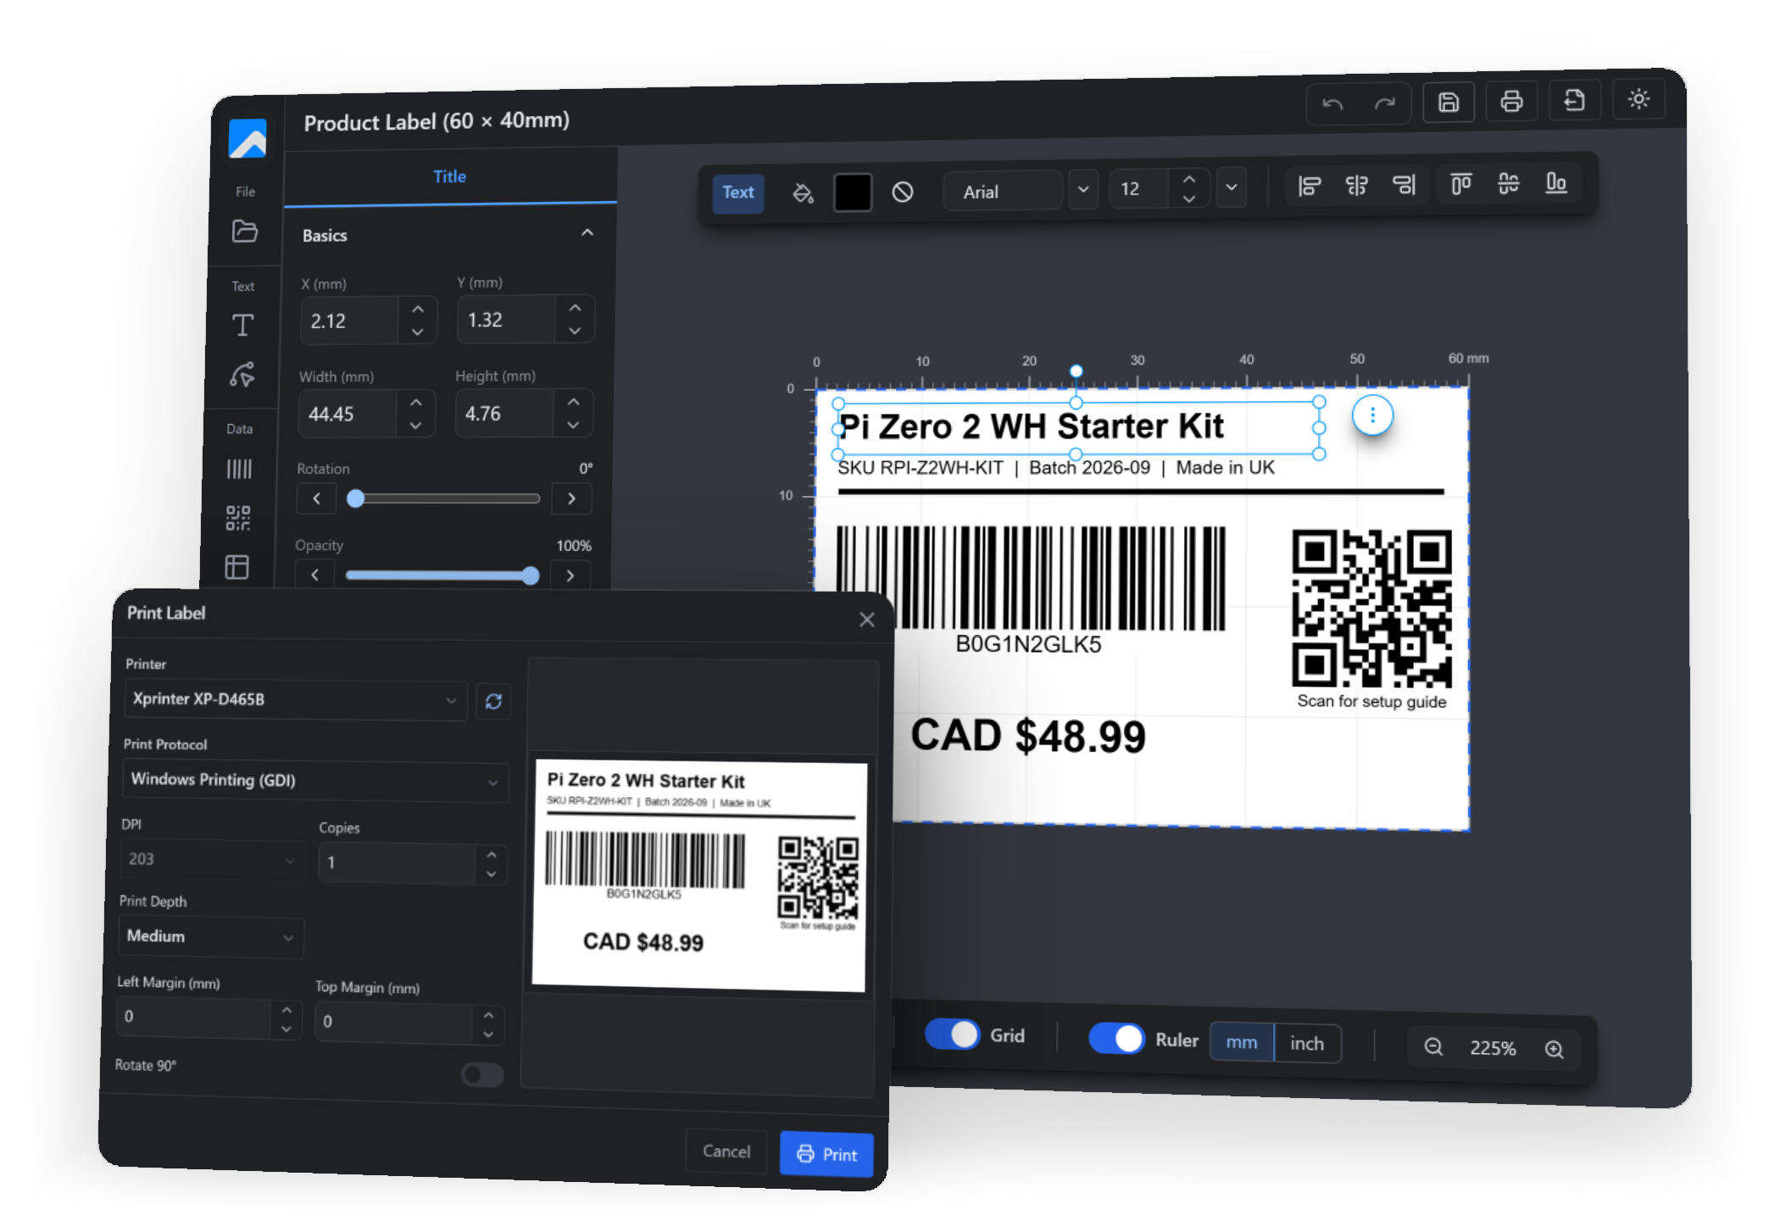Screen dimensions: 1780x1221
Task: Open the File folder icon in the sidebar
Action: coord(245,231)
